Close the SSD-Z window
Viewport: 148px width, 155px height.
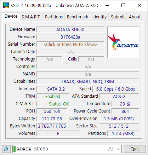coord(140,5)
